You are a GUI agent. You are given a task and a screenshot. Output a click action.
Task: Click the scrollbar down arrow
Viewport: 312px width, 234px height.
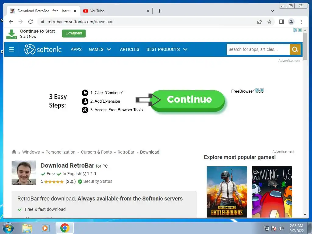(x=305, y=215)
